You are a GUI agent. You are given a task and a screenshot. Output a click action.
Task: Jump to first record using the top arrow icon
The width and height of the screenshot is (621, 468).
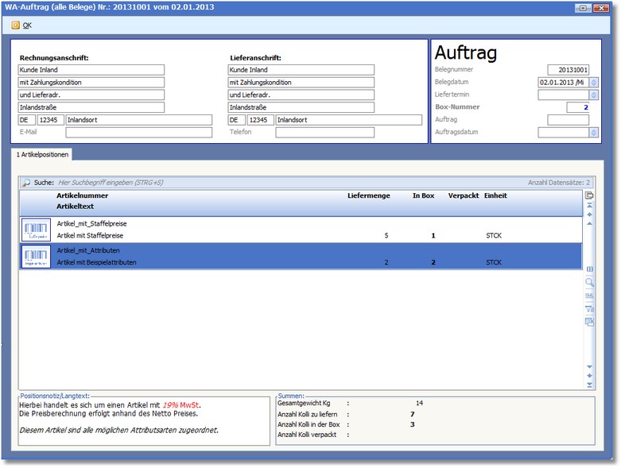tap(589, 205)
